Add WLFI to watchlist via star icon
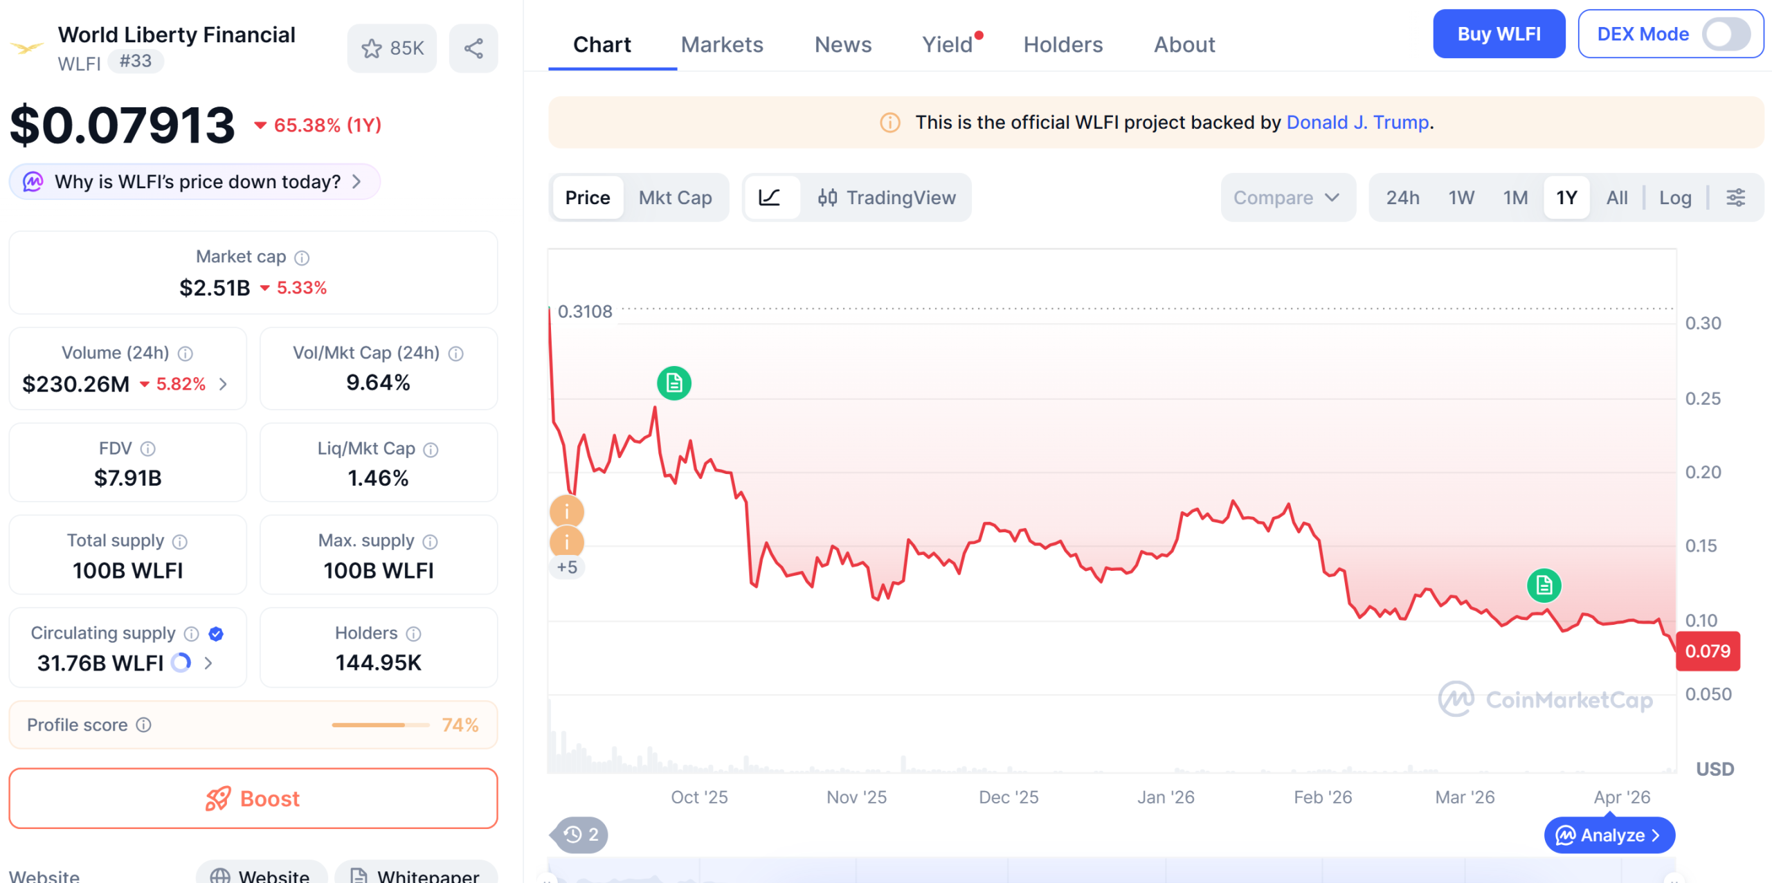1772x883 pixels. (372, 48)
